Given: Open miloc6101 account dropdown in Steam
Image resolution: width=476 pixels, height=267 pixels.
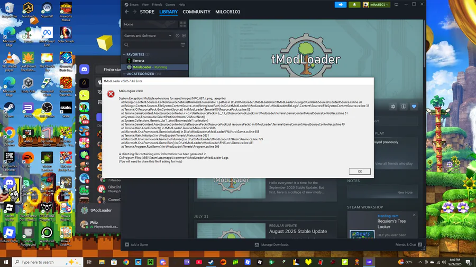Looking at the screenshot, I should (377, 5).
